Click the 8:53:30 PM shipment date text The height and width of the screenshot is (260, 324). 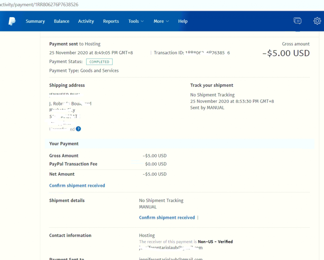click(x=232, y=101)
